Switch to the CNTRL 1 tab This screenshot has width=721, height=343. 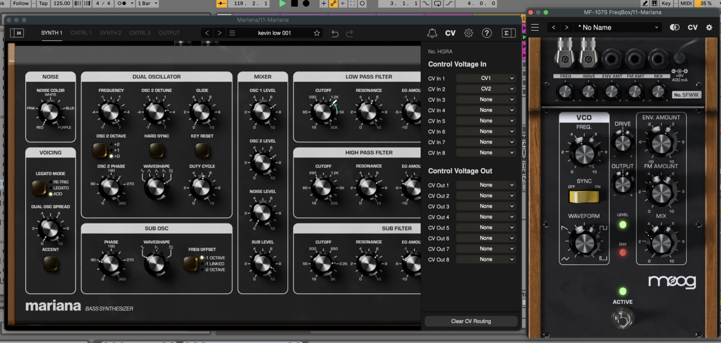[81, 33]
